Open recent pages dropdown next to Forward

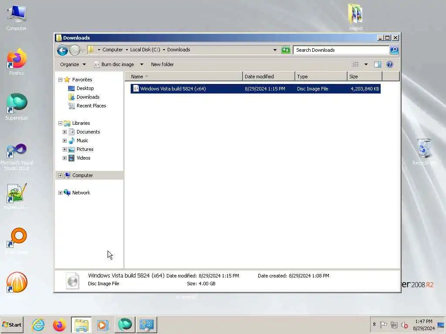(83, 50)
